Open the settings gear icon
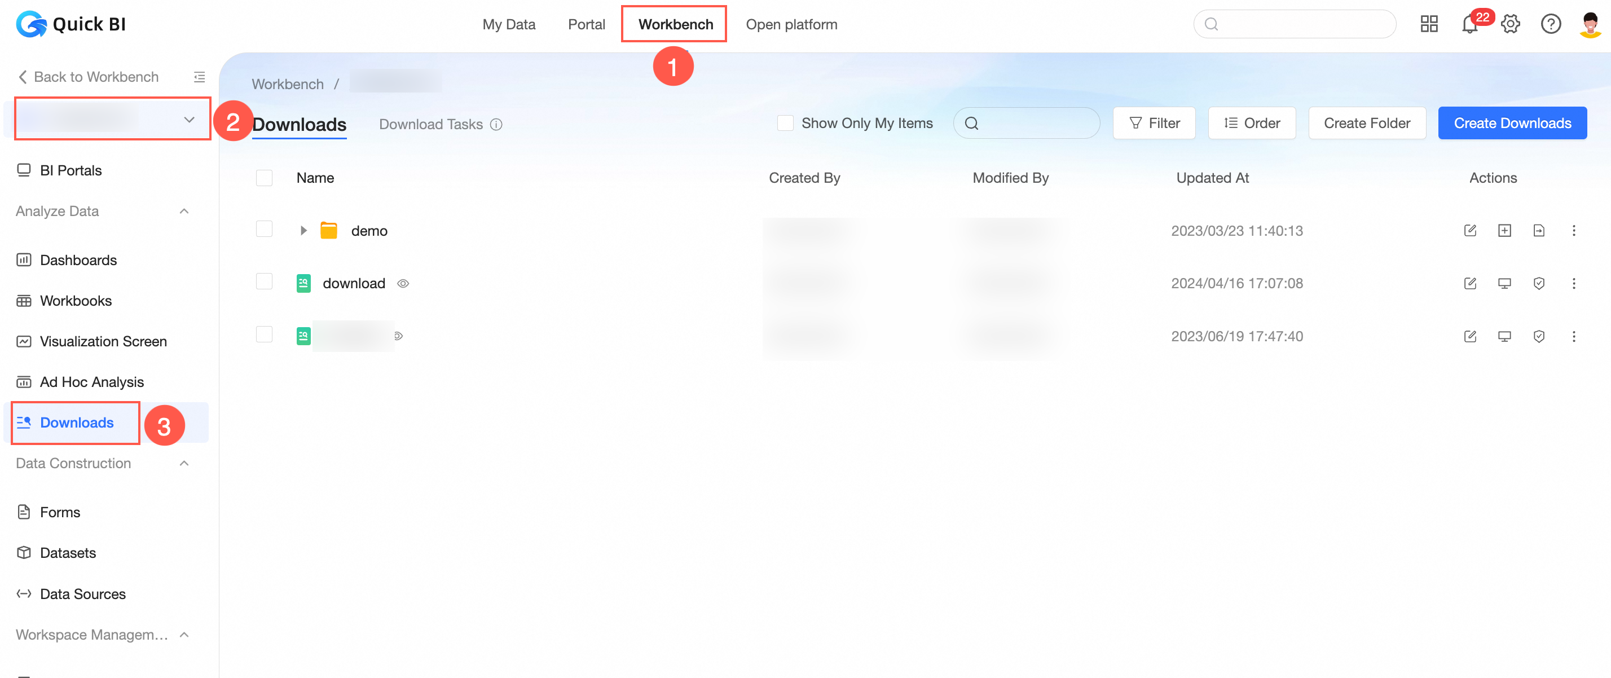Screen dimensions: 1611x678 (1511, 24)
